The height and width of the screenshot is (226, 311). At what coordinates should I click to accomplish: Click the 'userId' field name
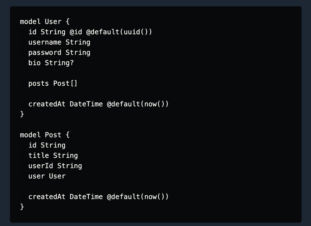coord(41,166)
